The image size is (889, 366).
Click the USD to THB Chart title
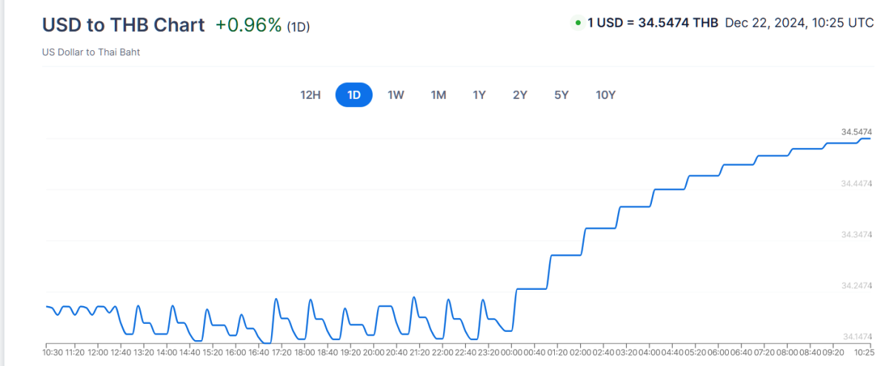pyautogui.click(x=123, y=24)
